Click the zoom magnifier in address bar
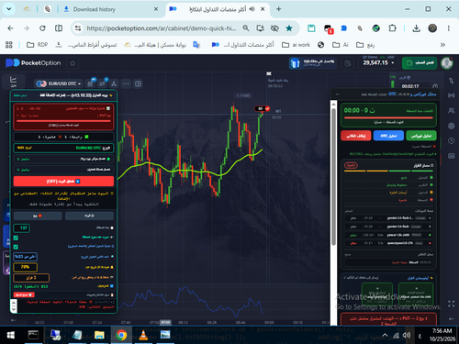This screenshot has height=344, width=459. [246, 28]
